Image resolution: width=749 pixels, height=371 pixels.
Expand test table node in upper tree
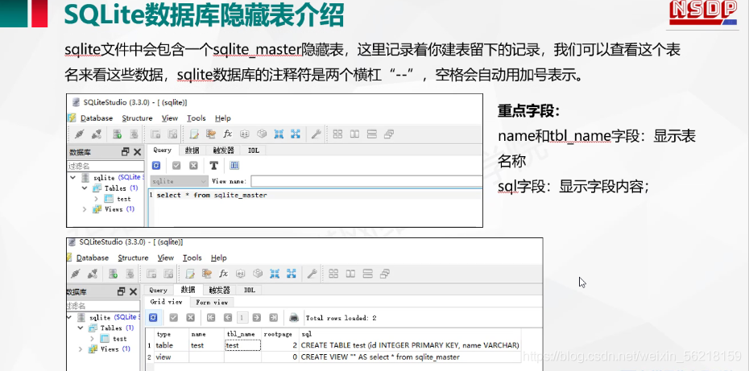tap(96, 199)
